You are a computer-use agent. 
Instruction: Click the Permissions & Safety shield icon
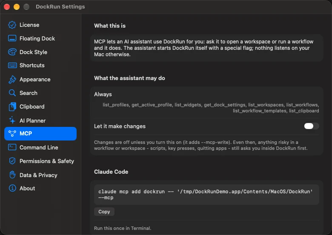12,161
